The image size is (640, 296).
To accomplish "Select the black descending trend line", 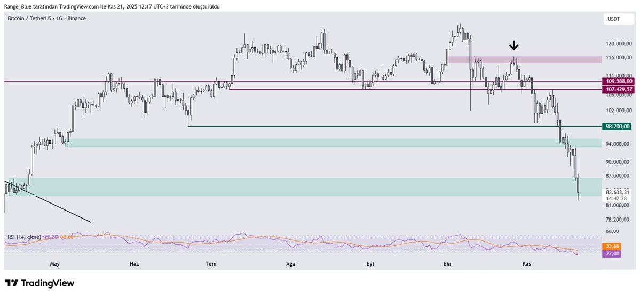I will click(48, 201).
